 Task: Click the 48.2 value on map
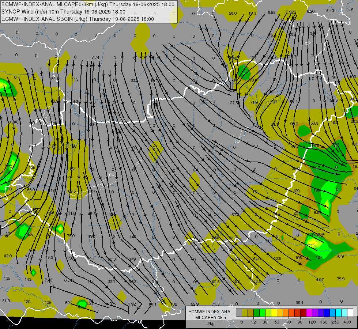(x=49, y=258)
